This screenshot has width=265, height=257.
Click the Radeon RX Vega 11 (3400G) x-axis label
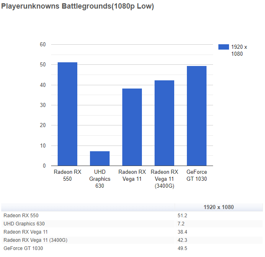click(164, 179)
